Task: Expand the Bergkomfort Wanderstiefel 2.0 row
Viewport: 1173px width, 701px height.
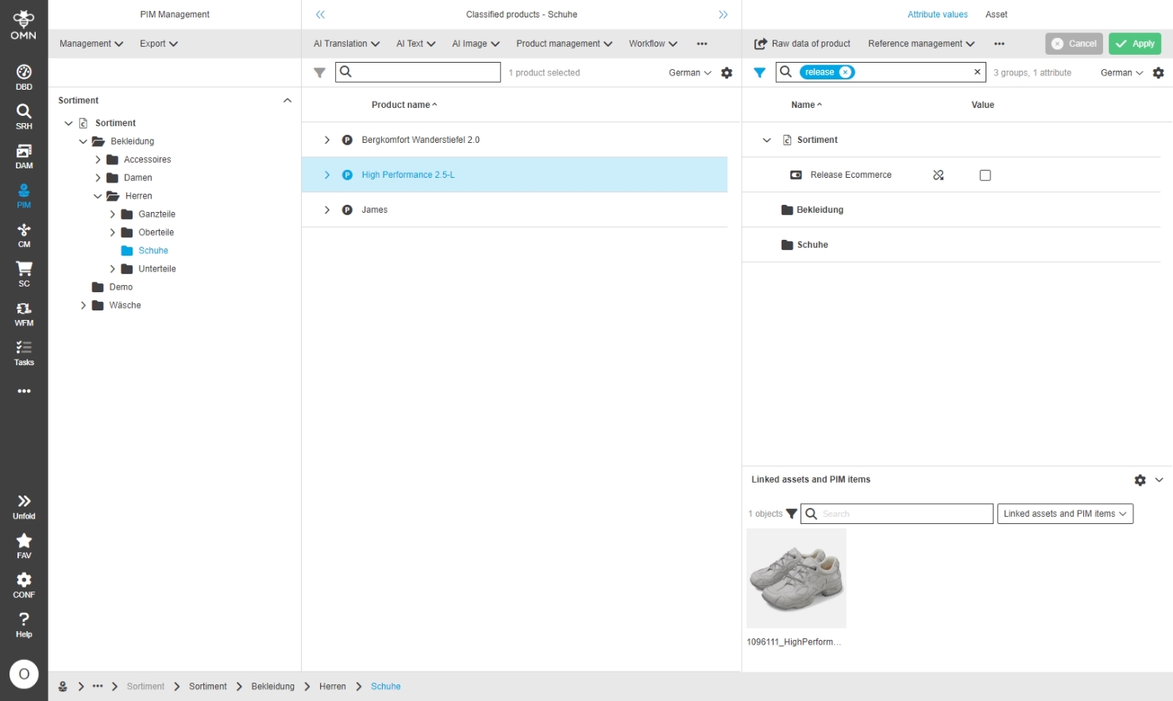Action: coord(326,141)
